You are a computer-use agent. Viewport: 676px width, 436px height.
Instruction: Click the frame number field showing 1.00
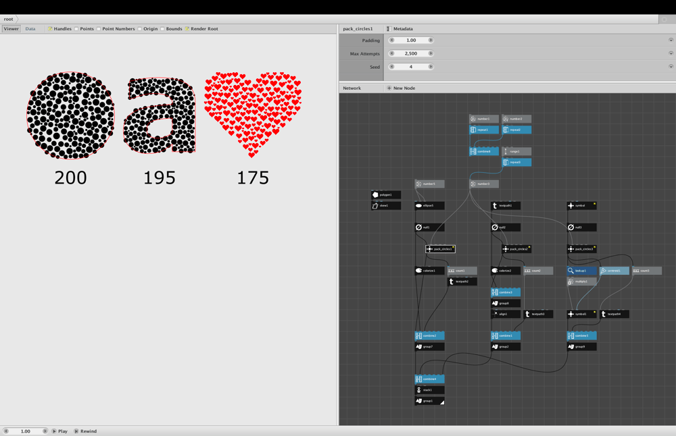[x=26, y=431]
